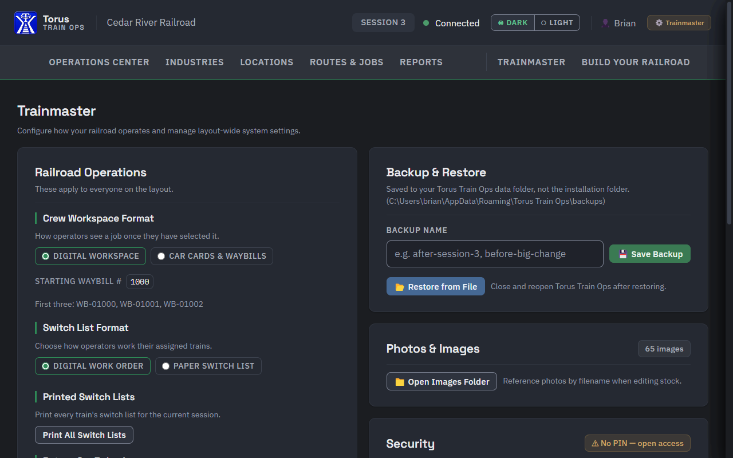The image size is (733, 458).
Task: Click the Starting Waybill number field
Action: coord(140,282)
